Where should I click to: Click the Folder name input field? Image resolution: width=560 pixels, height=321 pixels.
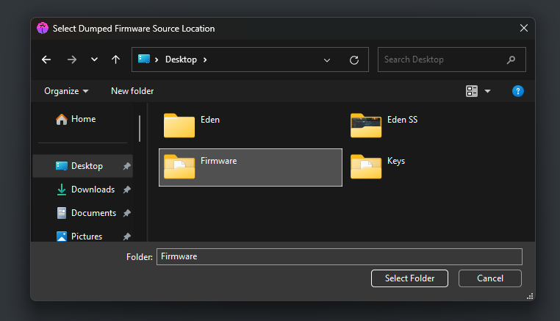tap(340, 257)
